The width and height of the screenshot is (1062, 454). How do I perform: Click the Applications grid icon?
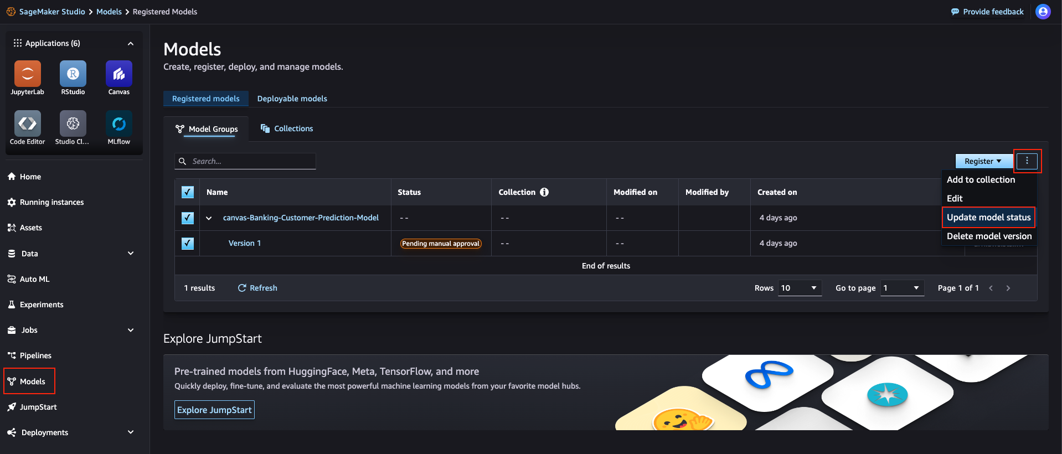pyautogui.click(x=18, y=43)
